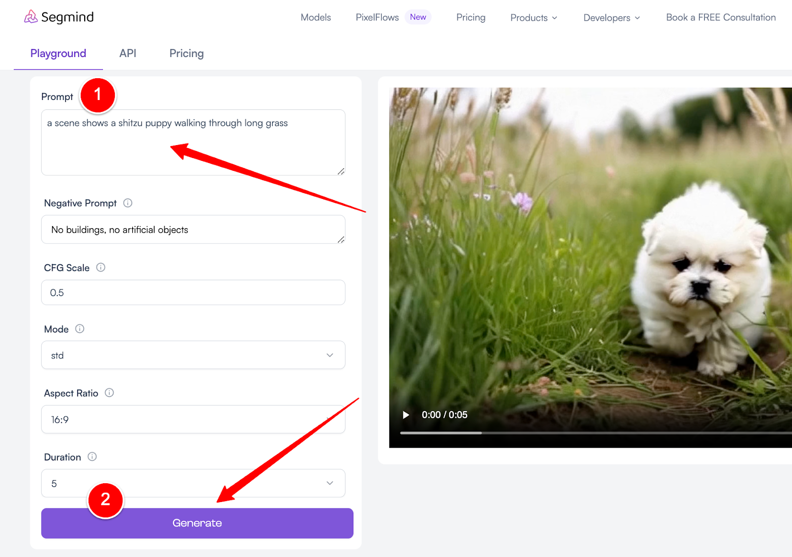Viewport: 792px width, 557px height.
Task: Expand the Products menu
Action: 534,18
